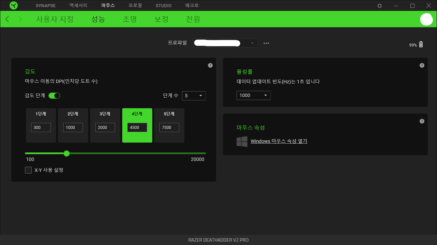Image resolution: width=437 pixels, height=245 pixels.
Task: Click the 4500 DPI input field
Action: click(x=137, y=127)
